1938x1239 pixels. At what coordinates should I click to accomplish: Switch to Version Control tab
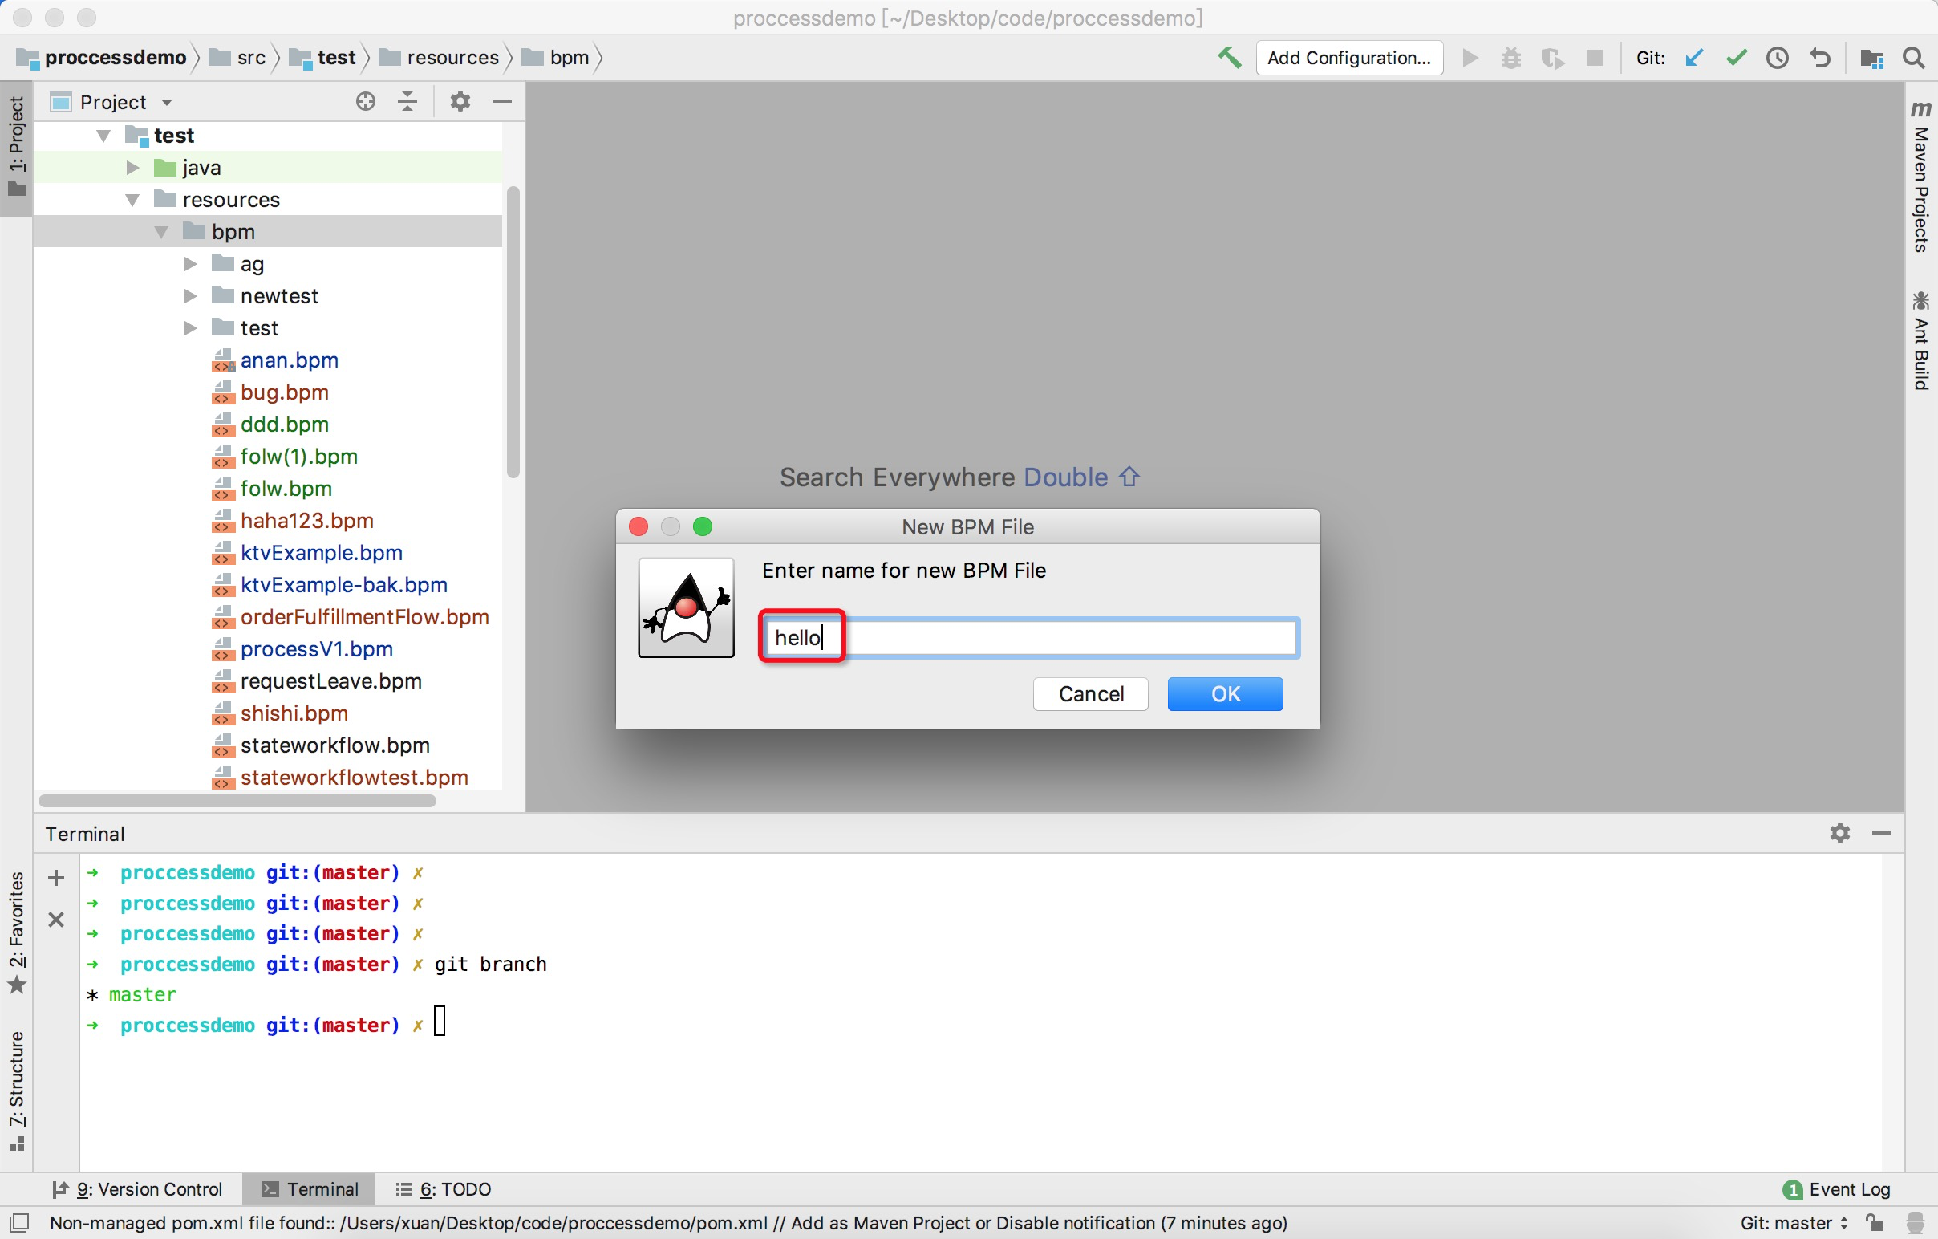pos(137,1189)
